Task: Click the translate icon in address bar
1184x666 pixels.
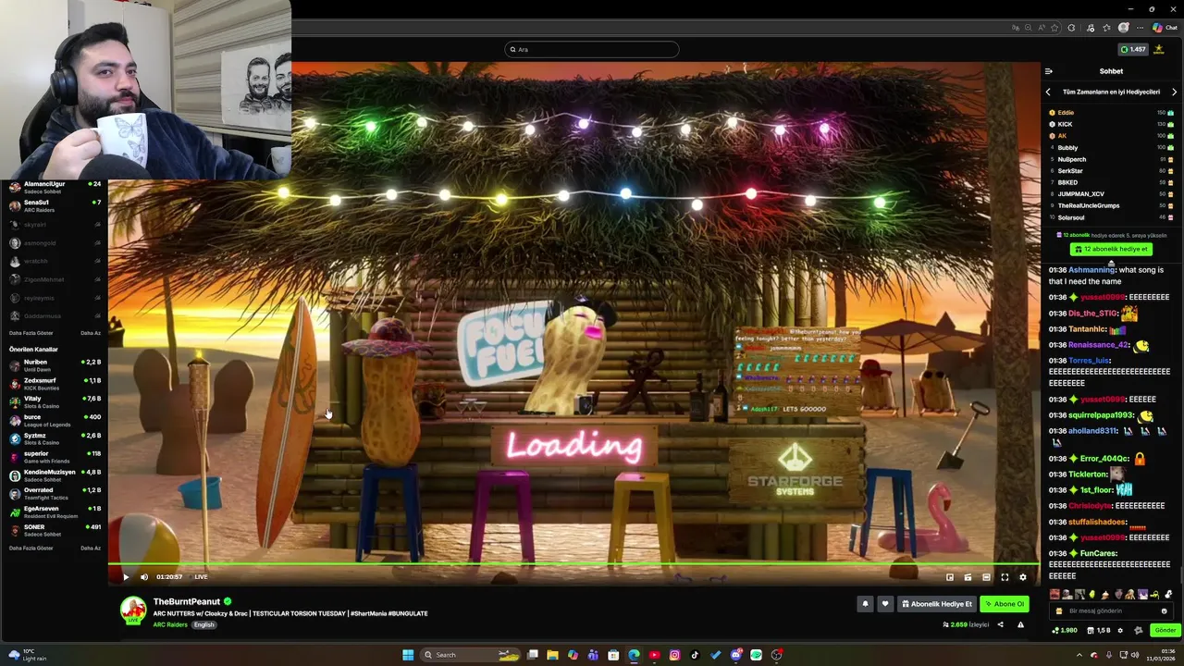Action: (x=1016, y=28)
